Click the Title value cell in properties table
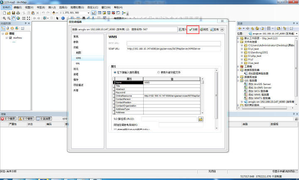The image size is (299, 180). click(172, 86)
